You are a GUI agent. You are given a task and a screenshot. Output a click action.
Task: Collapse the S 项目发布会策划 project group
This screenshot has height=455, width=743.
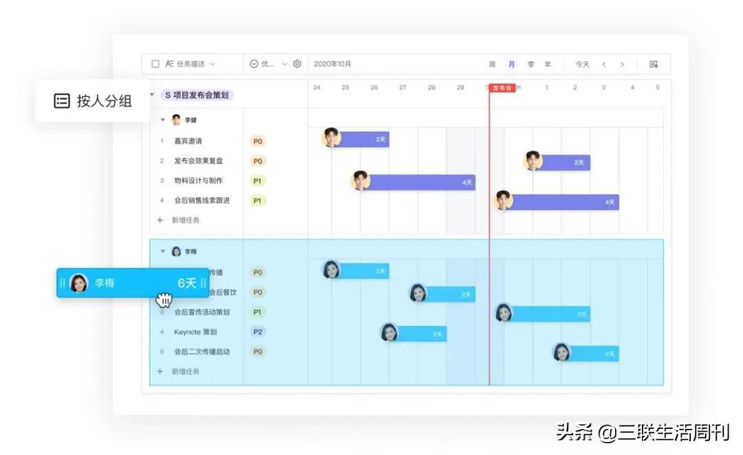[152, 94]
